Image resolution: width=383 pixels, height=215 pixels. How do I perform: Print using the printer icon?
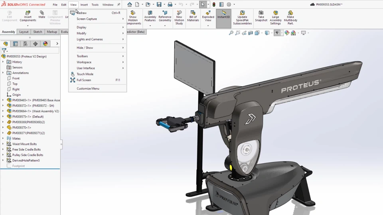pyautogui.click(x=170, y=4)
